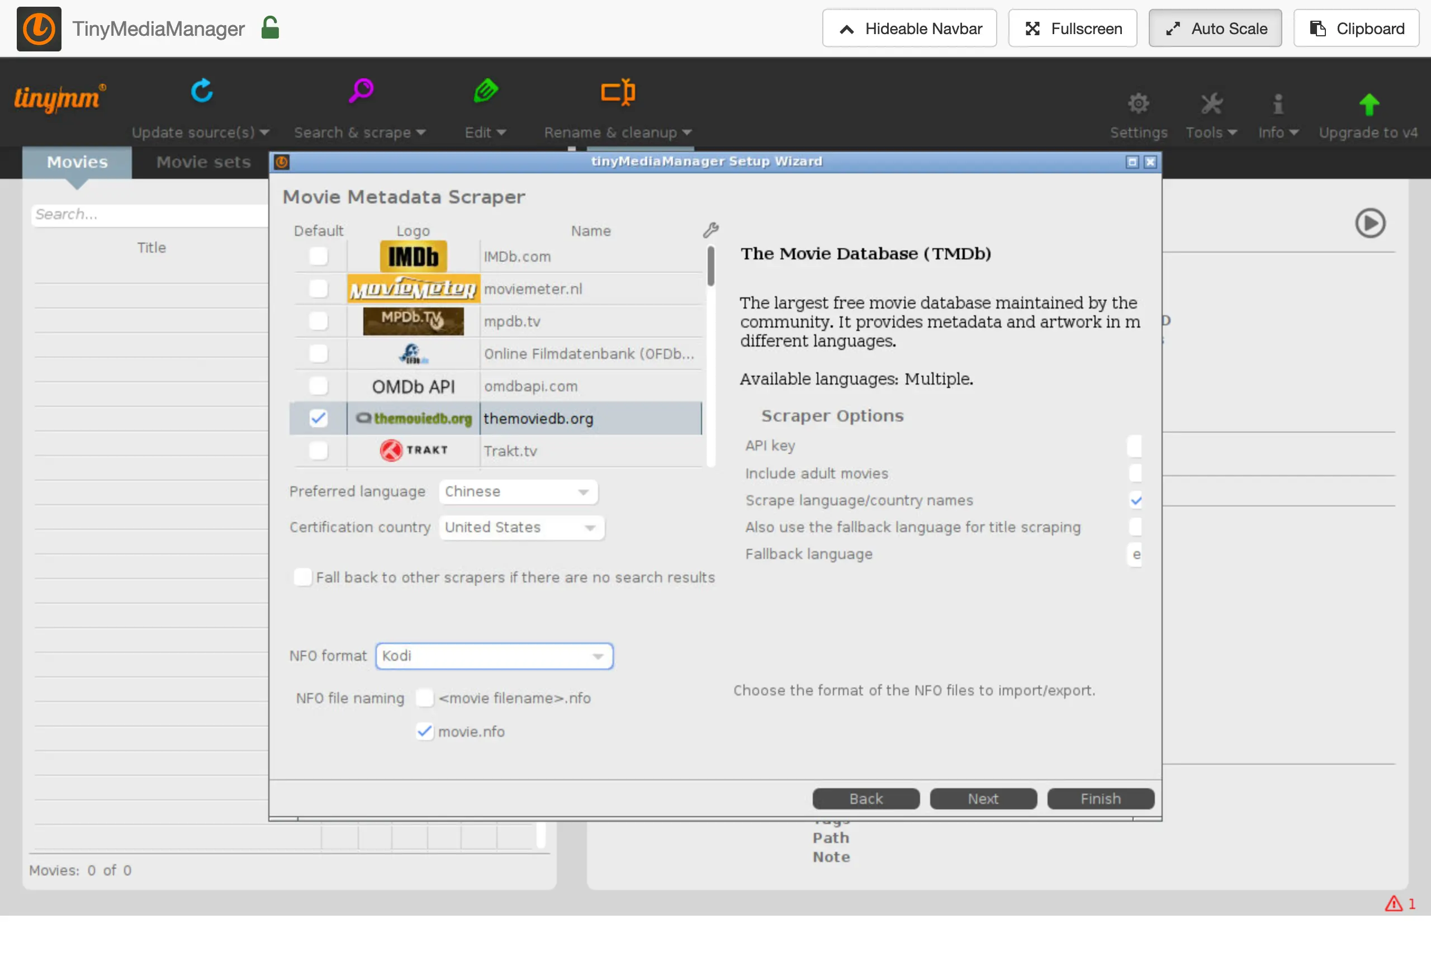1431x957 pixels.
Task: Enable IMDb.com as default scraper
Action: coord(318,257)
